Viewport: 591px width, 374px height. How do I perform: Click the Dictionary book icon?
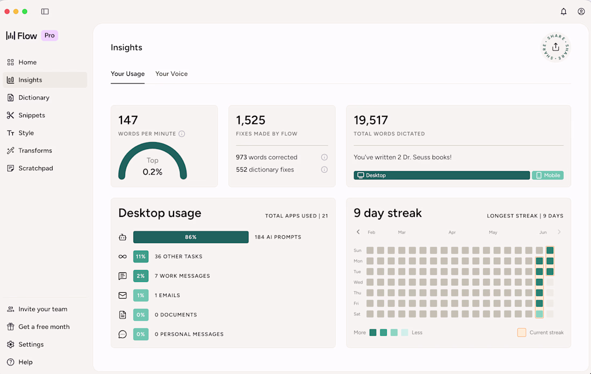coord(11,98)
